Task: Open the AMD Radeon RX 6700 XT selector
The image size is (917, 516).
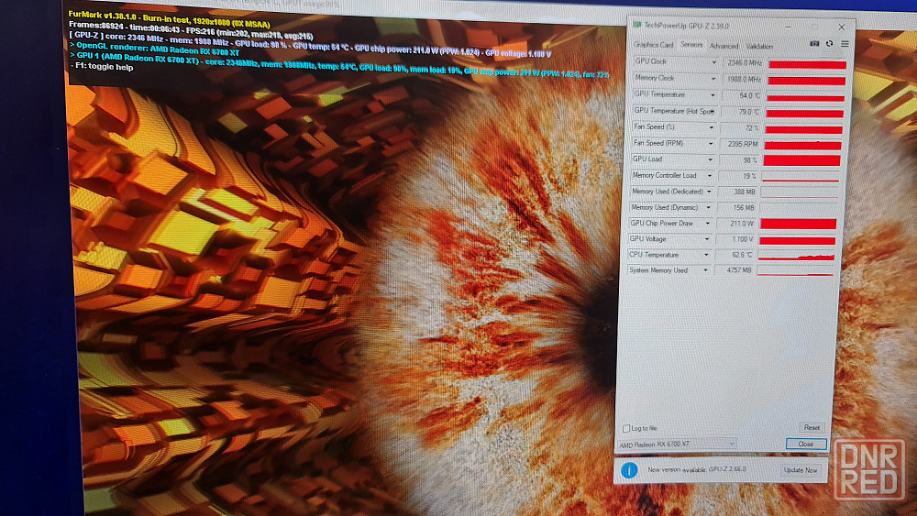Action: pos(676,445)
